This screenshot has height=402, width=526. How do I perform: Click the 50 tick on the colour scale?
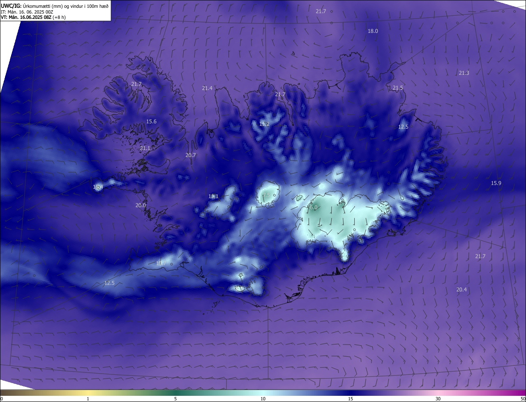click(523, 399)
